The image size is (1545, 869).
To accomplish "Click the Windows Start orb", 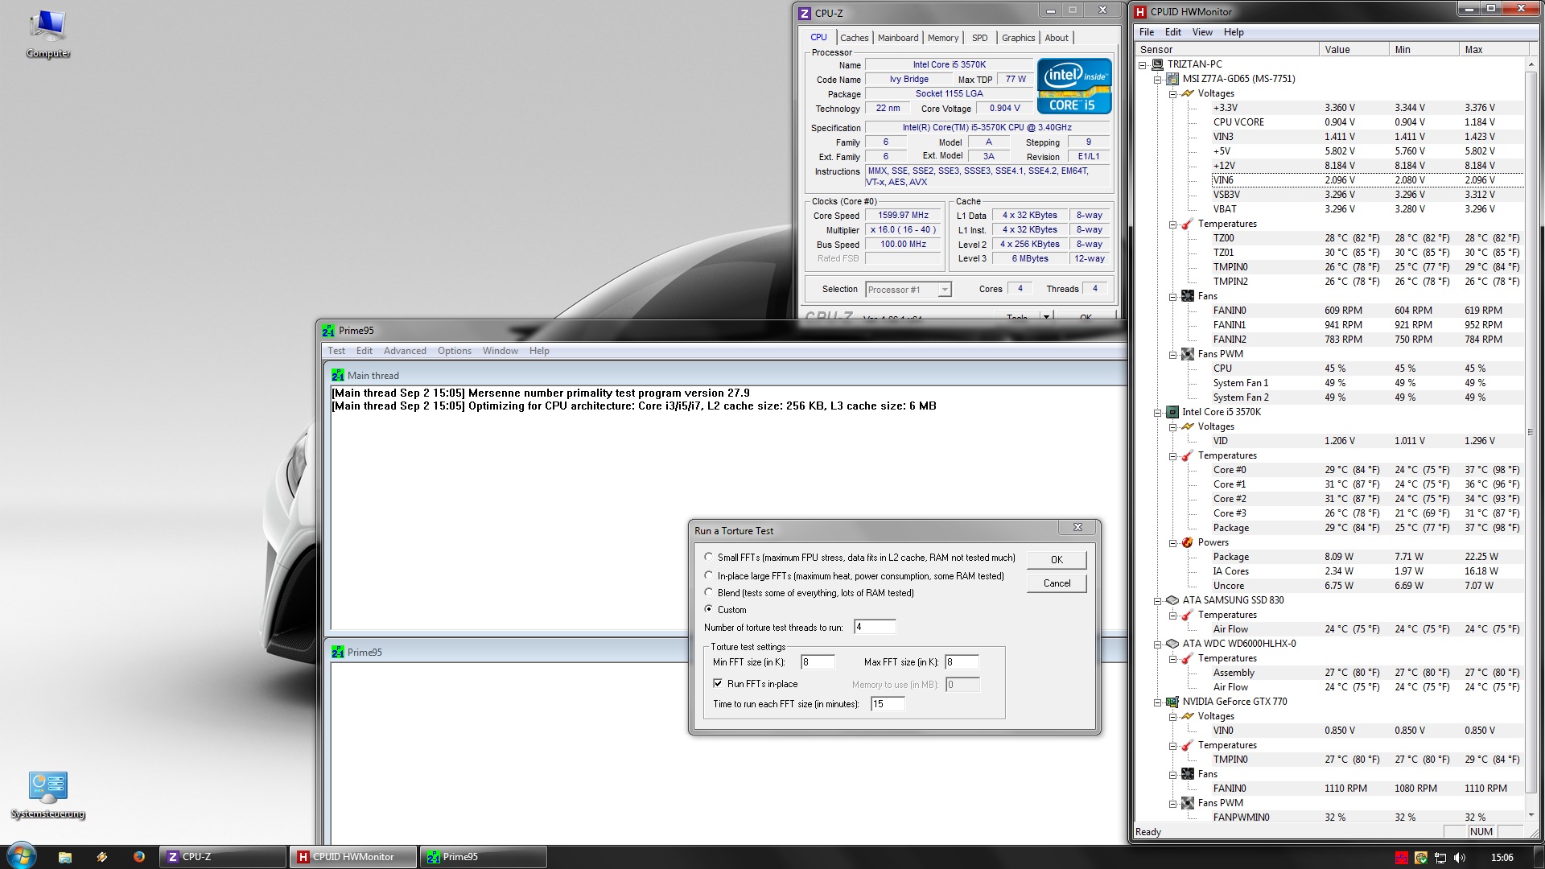I will 21,856.
